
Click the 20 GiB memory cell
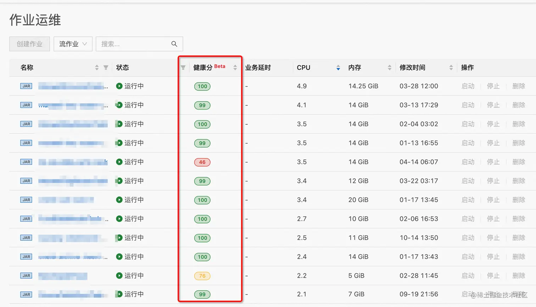[358, 200]
